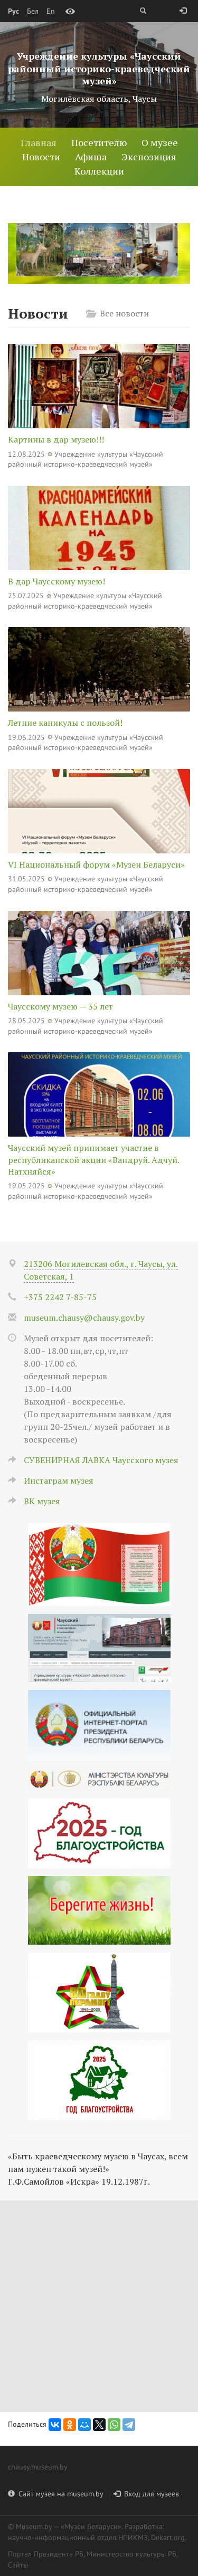Share via Odnoklassniki icon
198x2576 pixels.
coord(70,2425)
